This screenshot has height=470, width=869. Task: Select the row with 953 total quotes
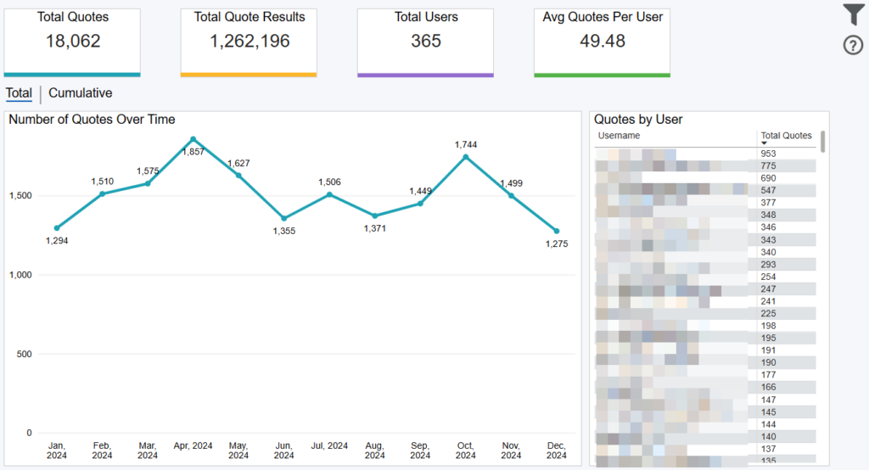point(704,154)
